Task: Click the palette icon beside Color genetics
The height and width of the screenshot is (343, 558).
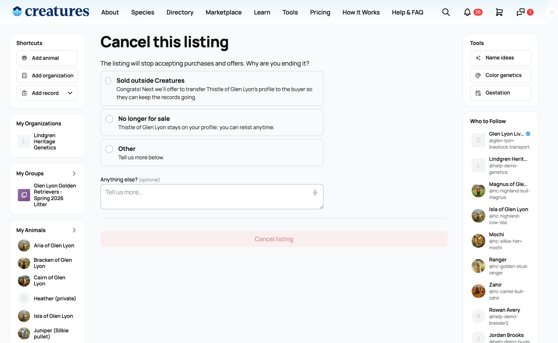Action: (478, 75)
